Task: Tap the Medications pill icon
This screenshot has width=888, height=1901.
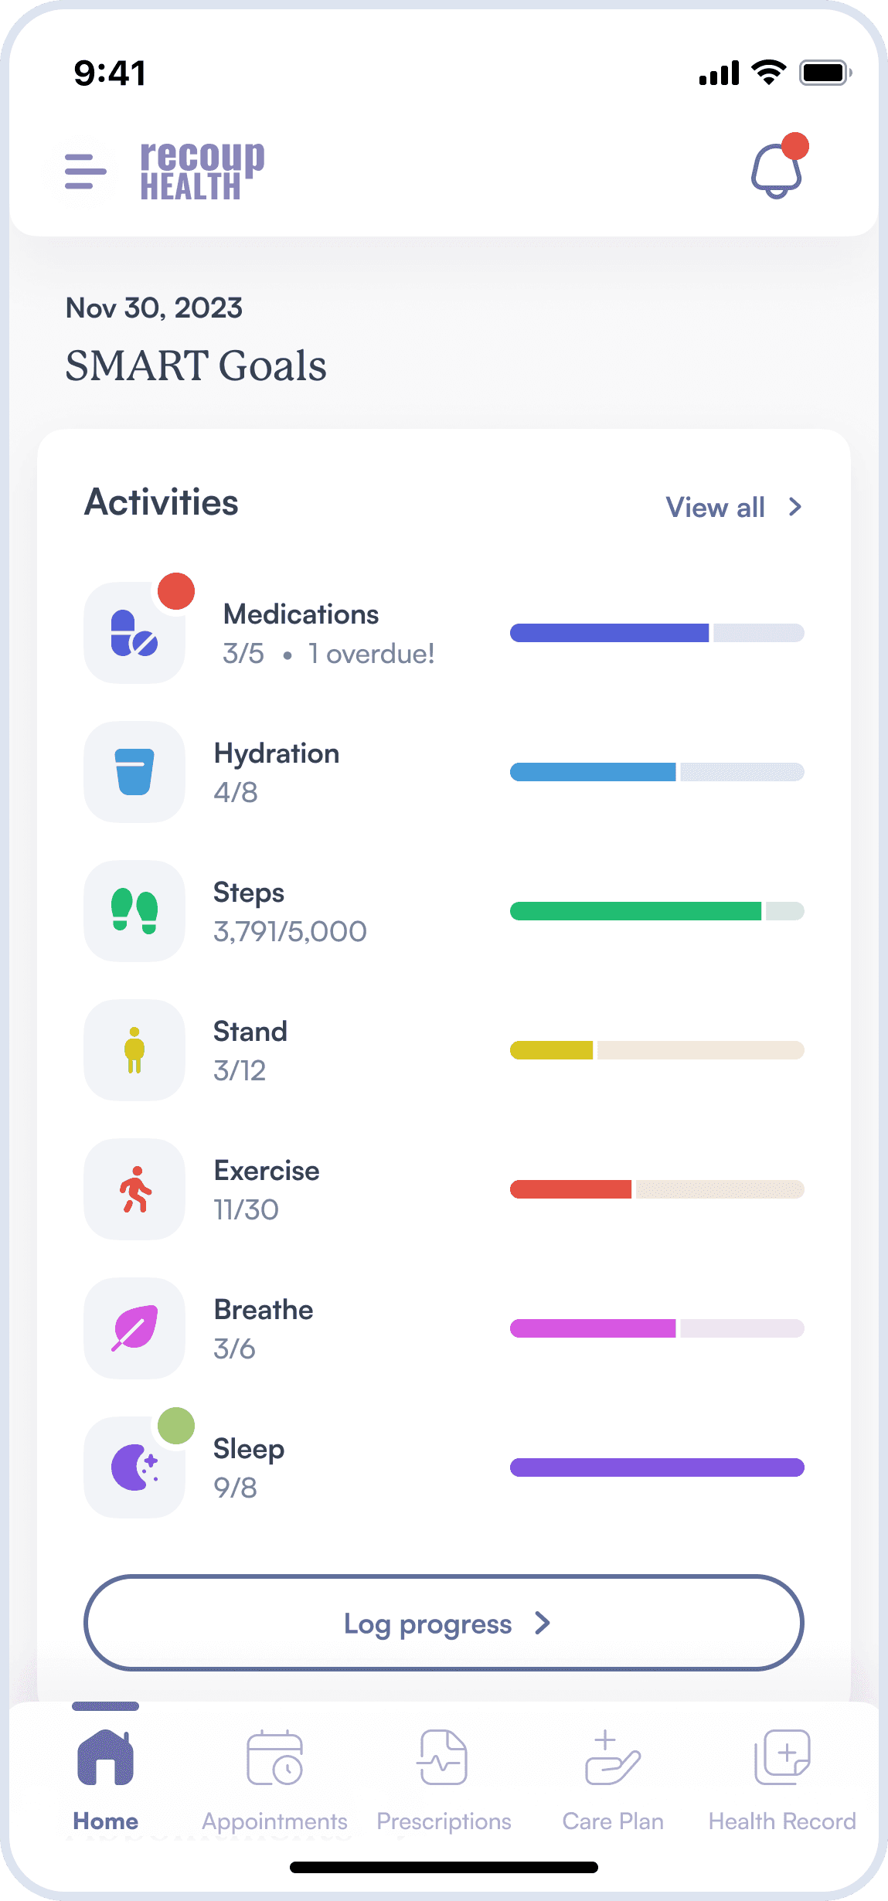Action: coord(134,633)
